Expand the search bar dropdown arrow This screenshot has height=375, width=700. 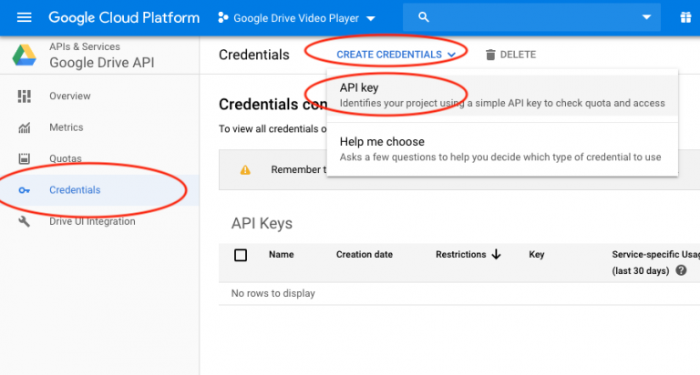tap(646, 17)
